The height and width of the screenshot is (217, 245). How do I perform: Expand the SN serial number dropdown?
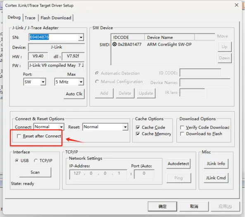pyautogui.click(x=81, y=37)
